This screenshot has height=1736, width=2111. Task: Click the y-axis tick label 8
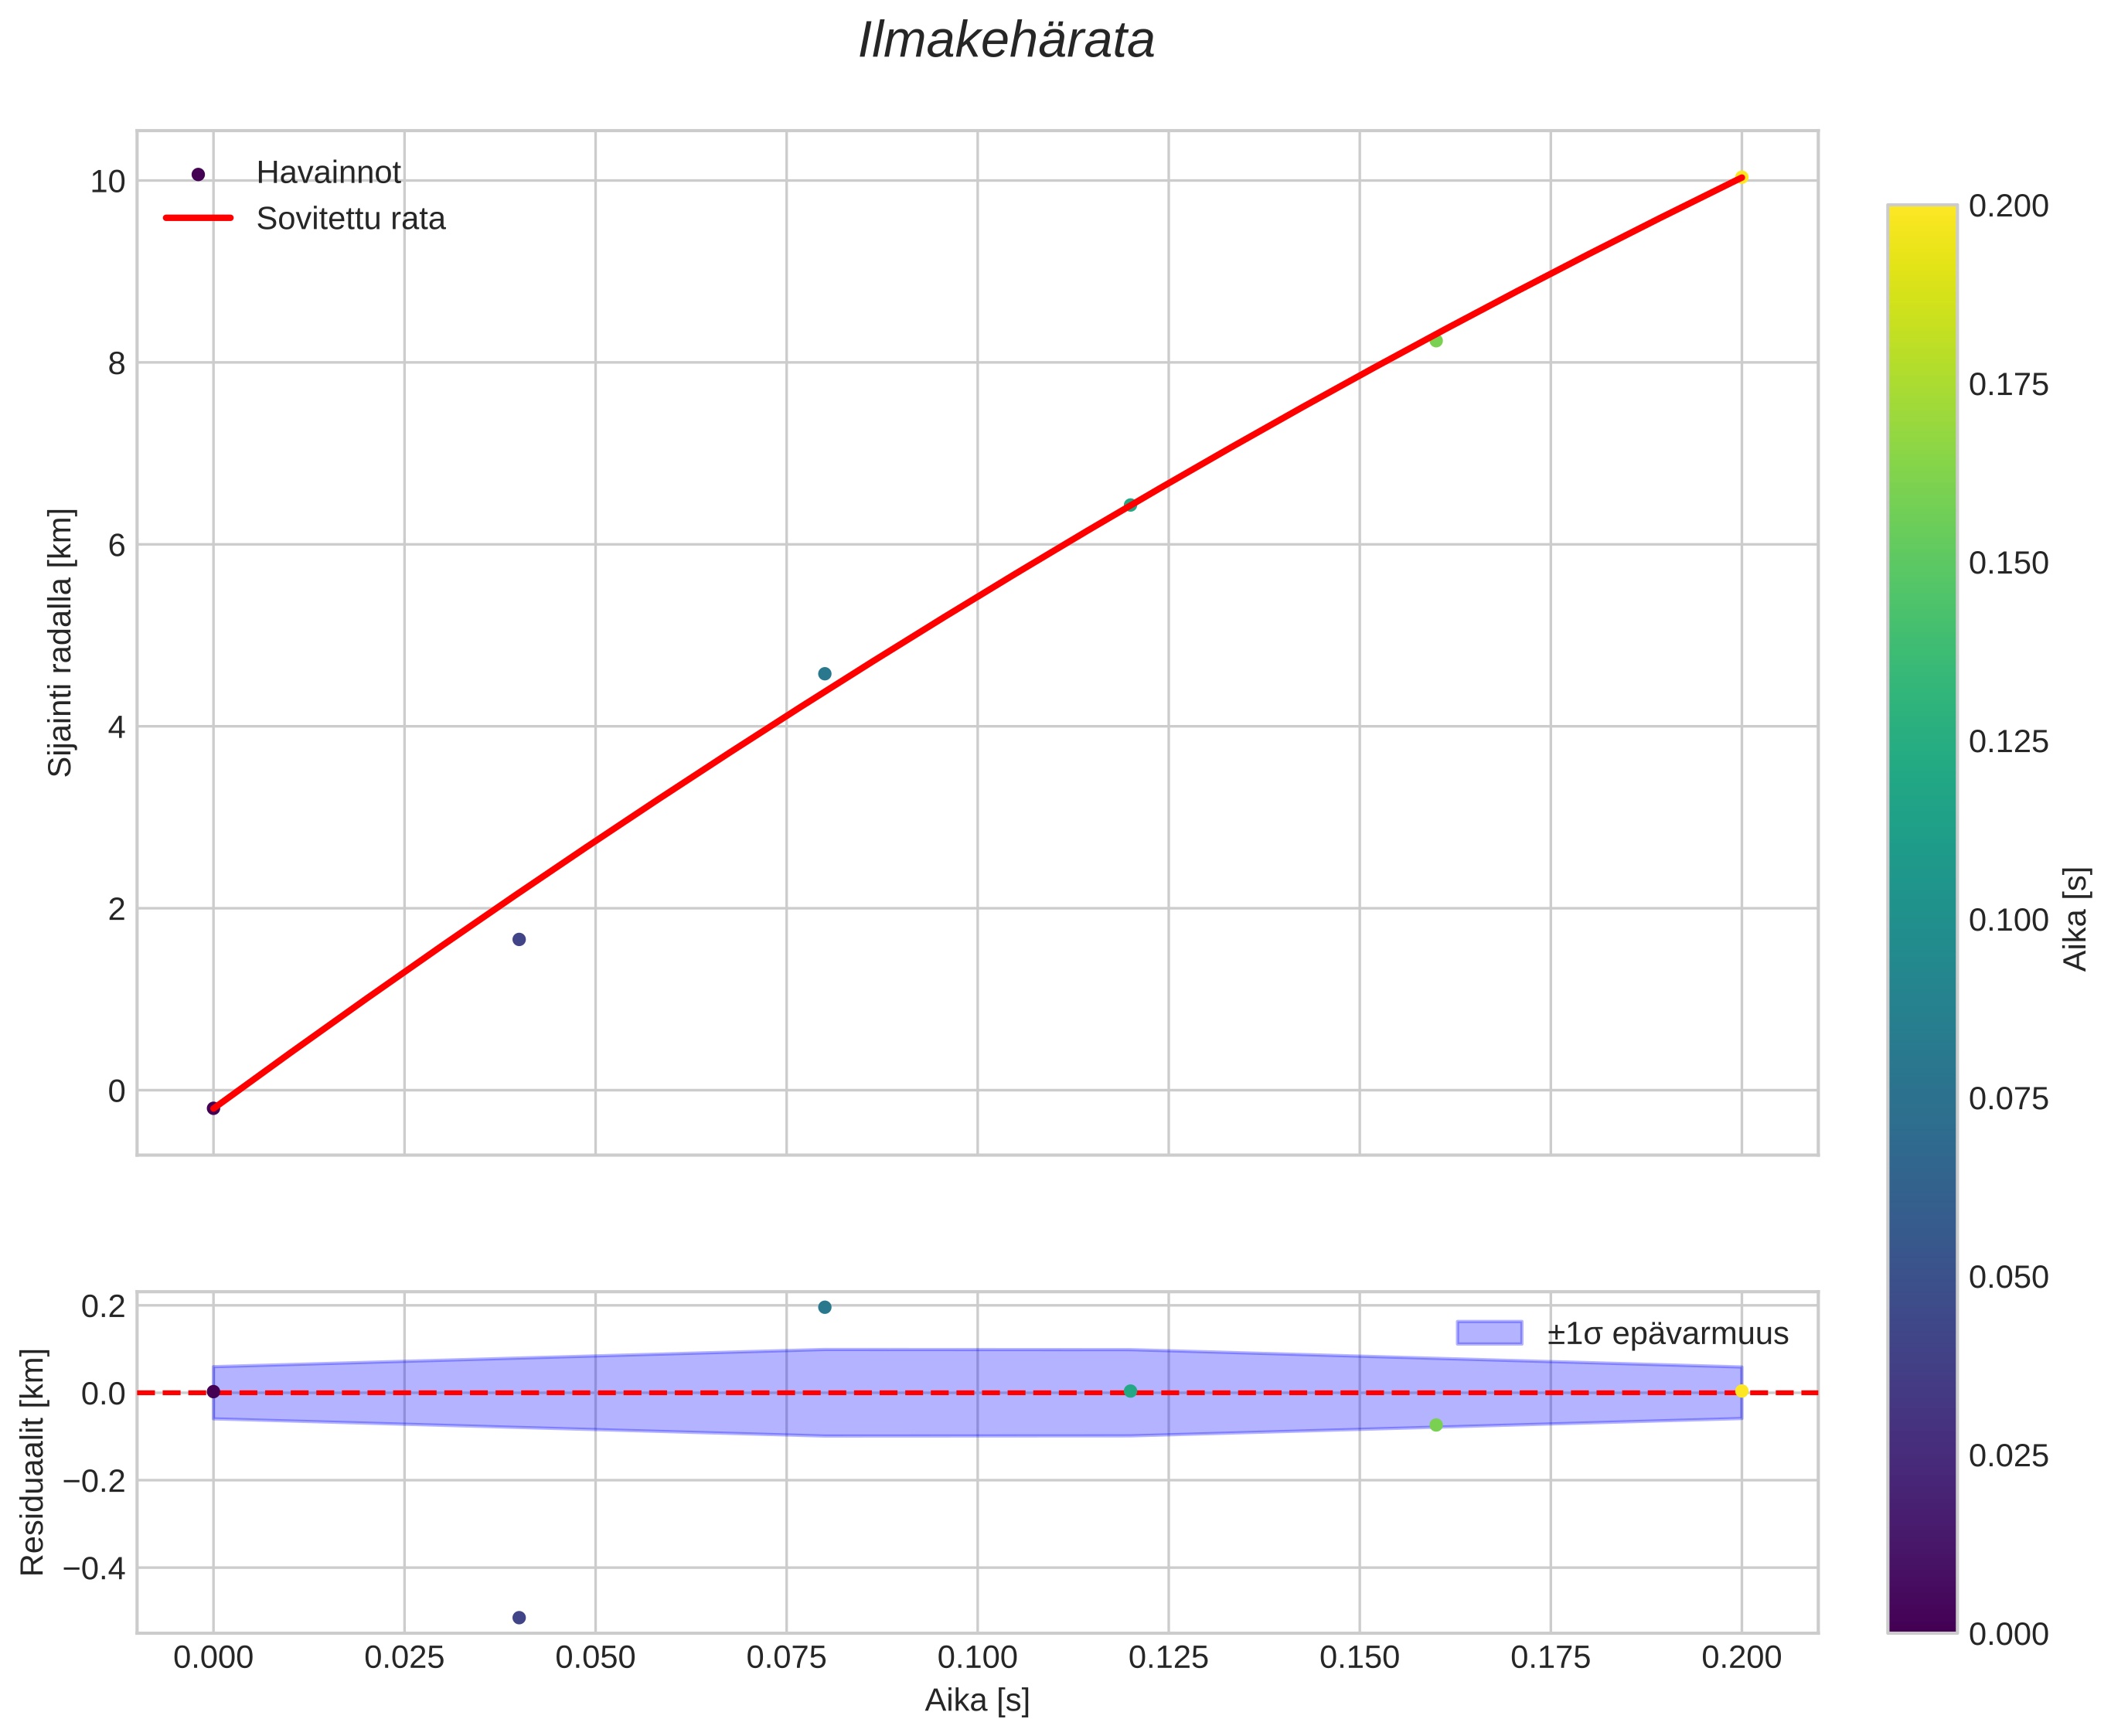coord(117,363)
